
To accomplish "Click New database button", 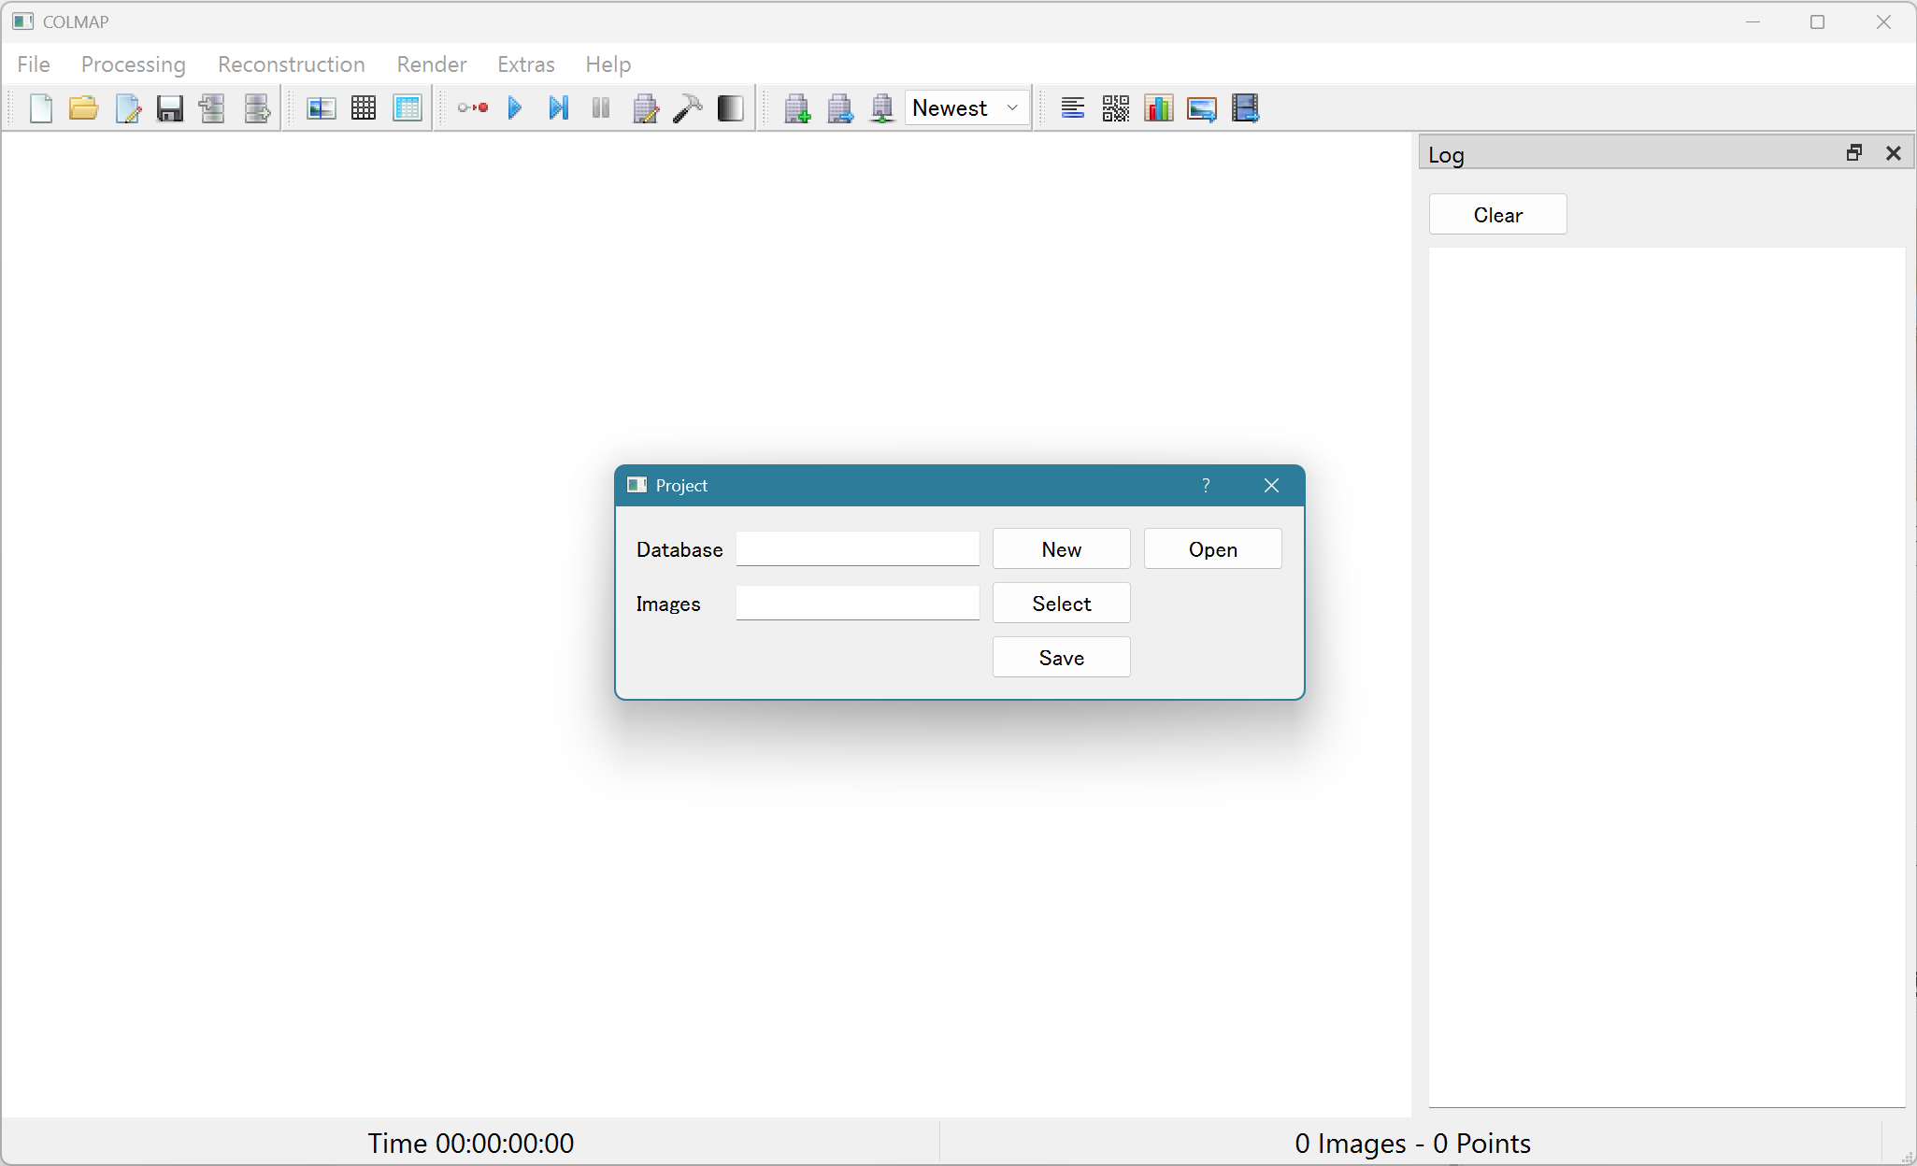I will (1061, 549).
